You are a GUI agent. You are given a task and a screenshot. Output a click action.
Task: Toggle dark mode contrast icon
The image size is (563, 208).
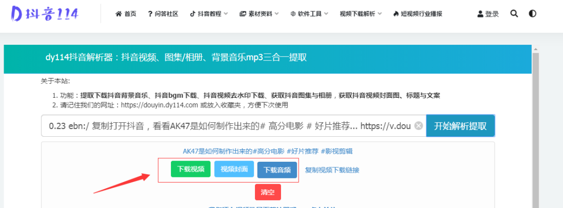[x=532, y=14]
